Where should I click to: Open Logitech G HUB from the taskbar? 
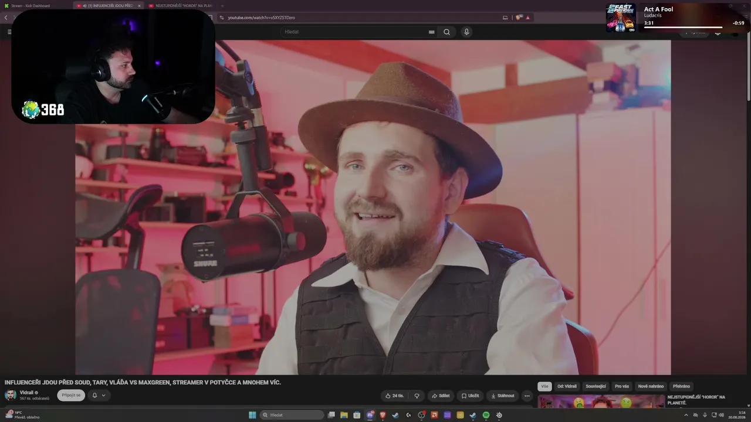tap(408, 415)
